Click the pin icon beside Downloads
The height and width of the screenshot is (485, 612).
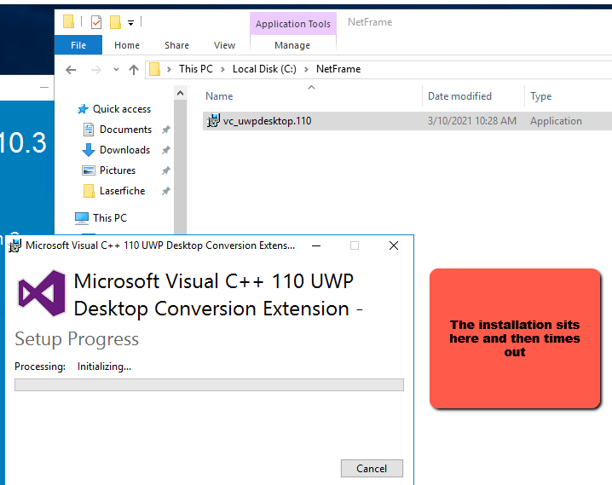coord(166,150)
